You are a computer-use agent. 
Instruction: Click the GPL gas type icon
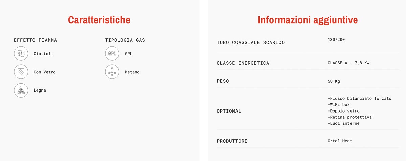pos(112,54)
